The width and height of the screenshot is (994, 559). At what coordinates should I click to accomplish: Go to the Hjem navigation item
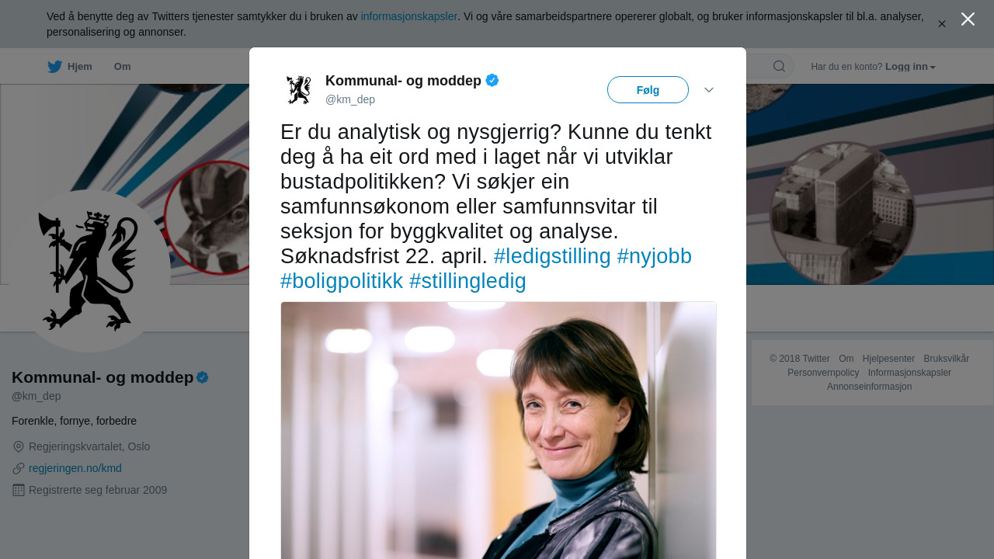coord(70,67)
